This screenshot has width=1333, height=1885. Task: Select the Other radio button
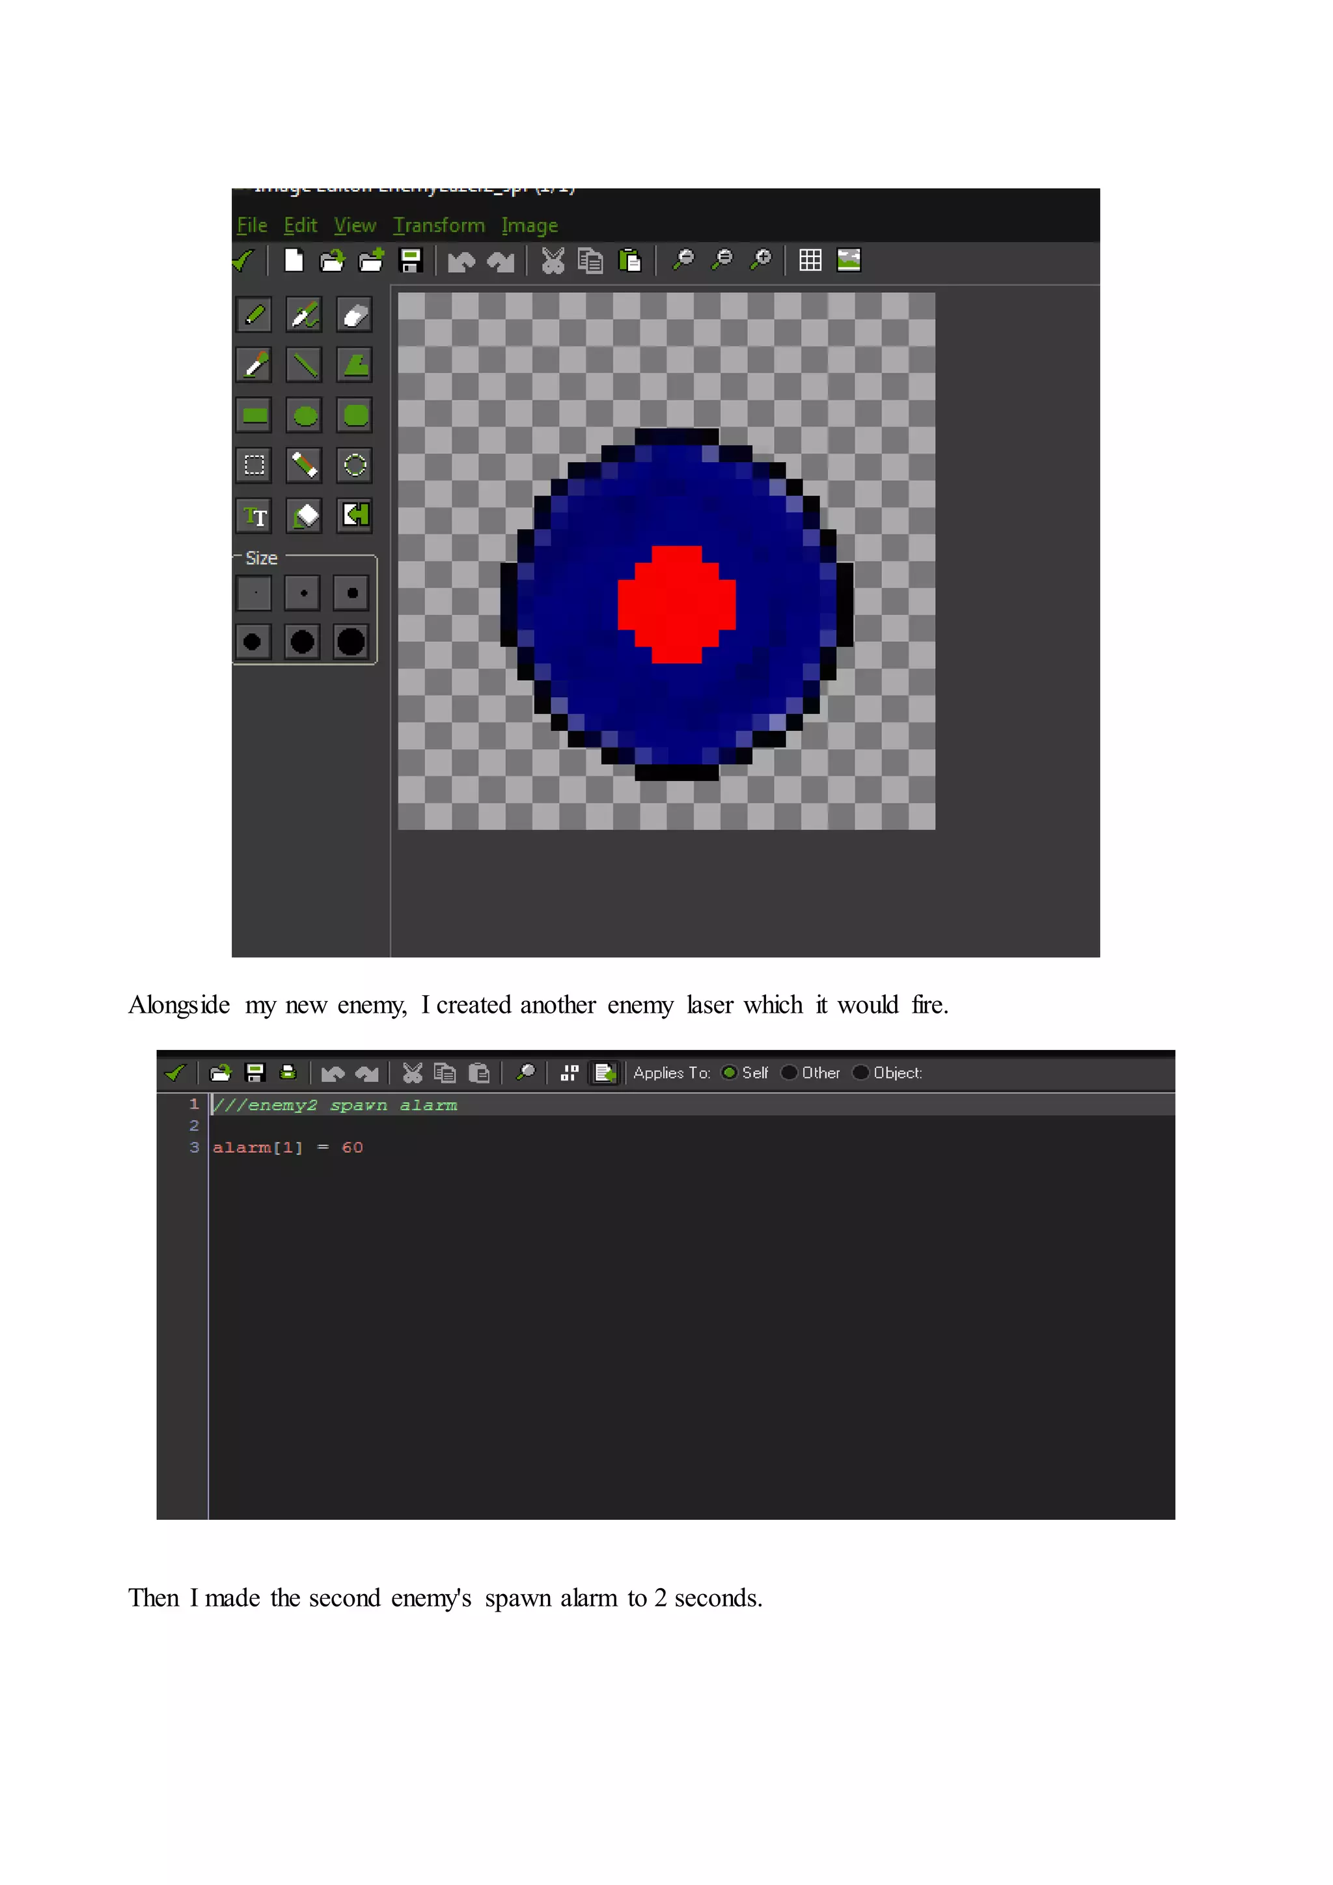[x=789, y=1072]
